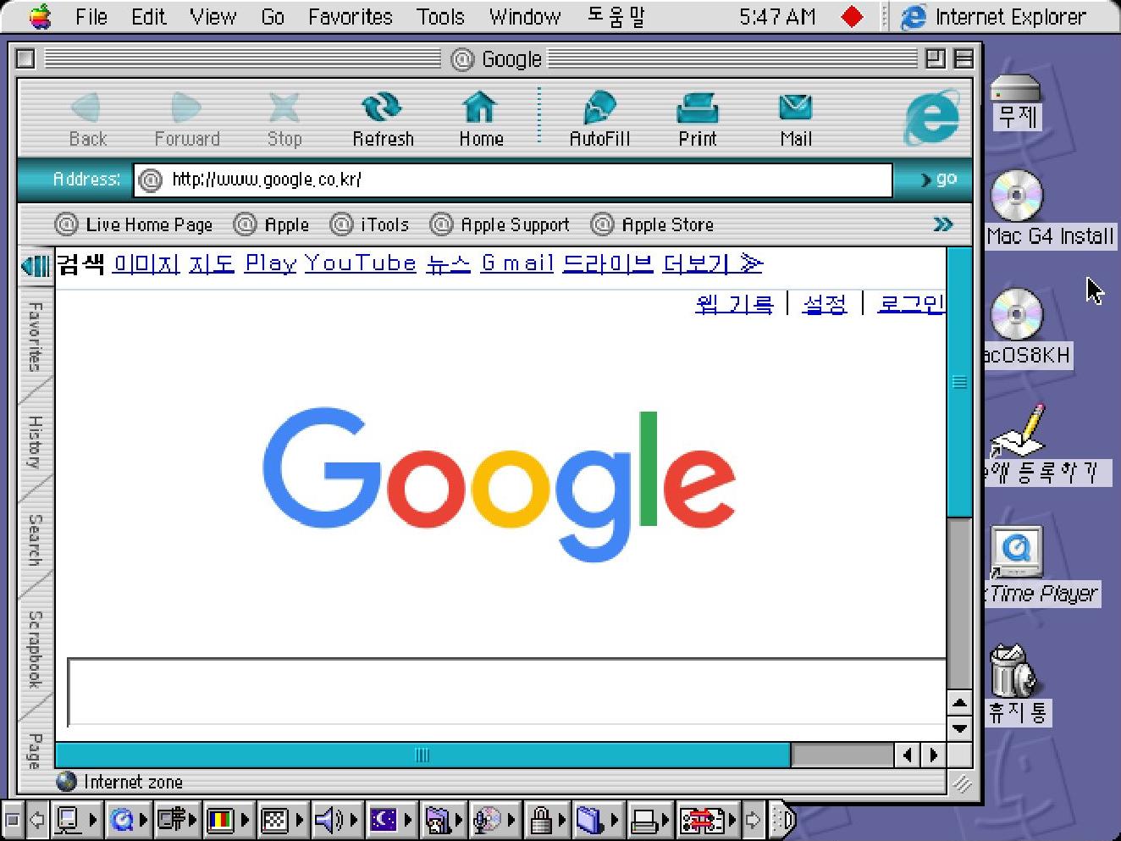The image size is (1121, 841).
Task: Click horizontal scrollbar left arrow
Action: [x=908, y=755]
